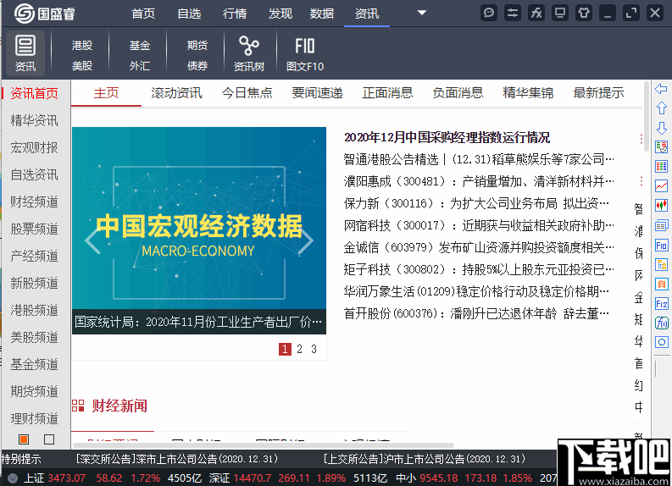Click the circle icon at sidebar bottom

[x=661, y=342]
